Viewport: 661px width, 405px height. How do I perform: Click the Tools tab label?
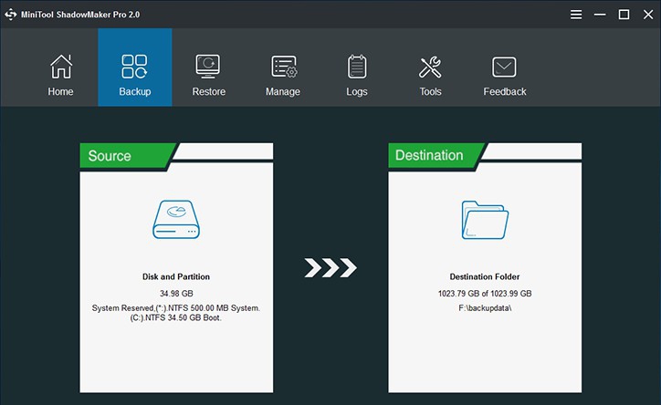[x=430, y=91]
